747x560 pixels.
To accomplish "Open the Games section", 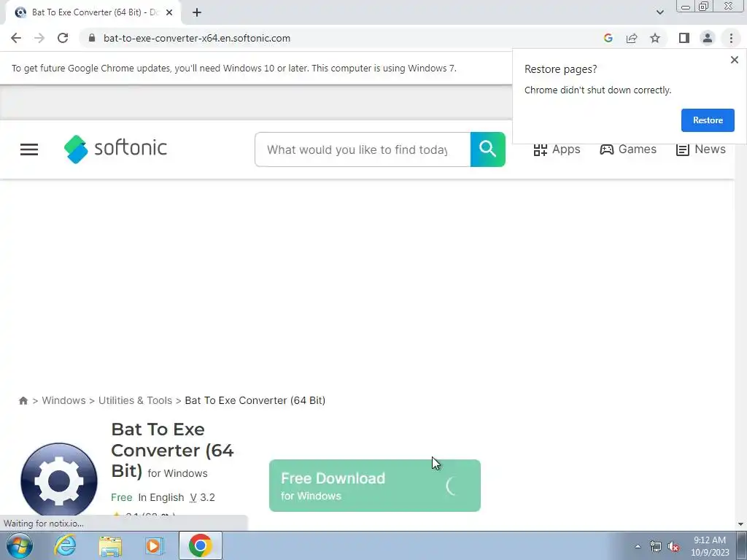I will [x=627, y=149].
